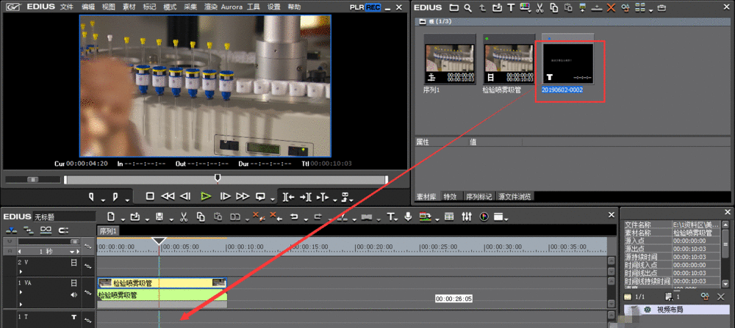Image resolution: width=735 pixels, height=328 pixels.
Task: Toggle the speaker mute on 1 VA track
Action: point(73,295)
